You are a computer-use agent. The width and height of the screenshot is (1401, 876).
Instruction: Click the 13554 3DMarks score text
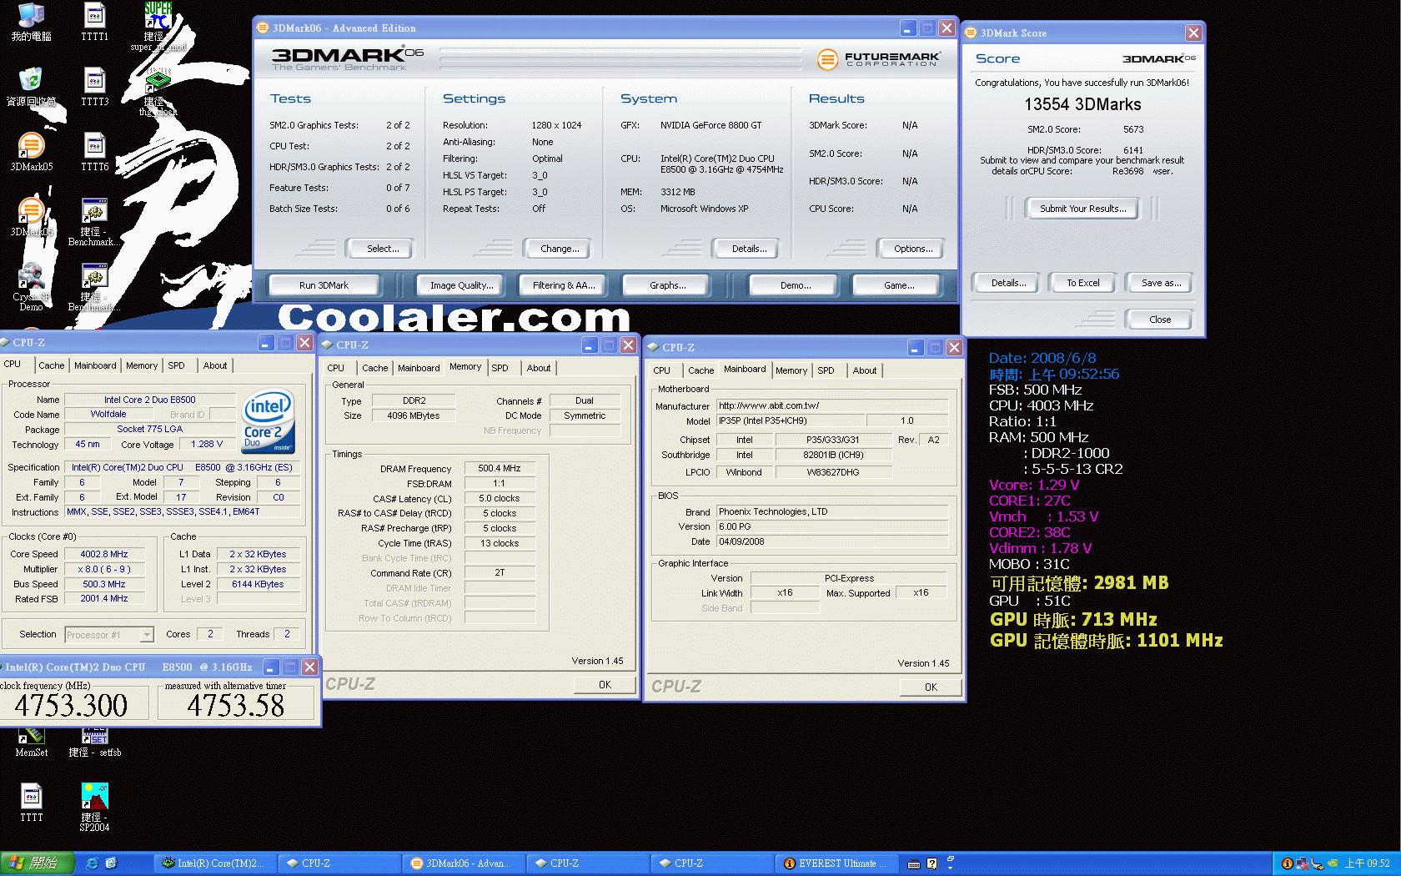coord(1082,104)
